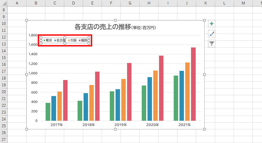The image size is (262, 143).
Task: Select row header 25
Action: click(4, 126)
